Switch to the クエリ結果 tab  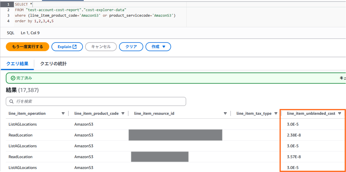(17, 64)
